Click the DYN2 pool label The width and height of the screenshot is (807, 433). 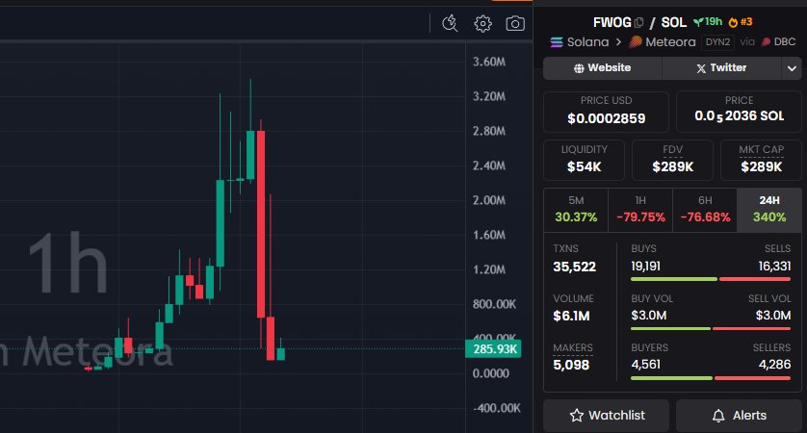(717, 42)
